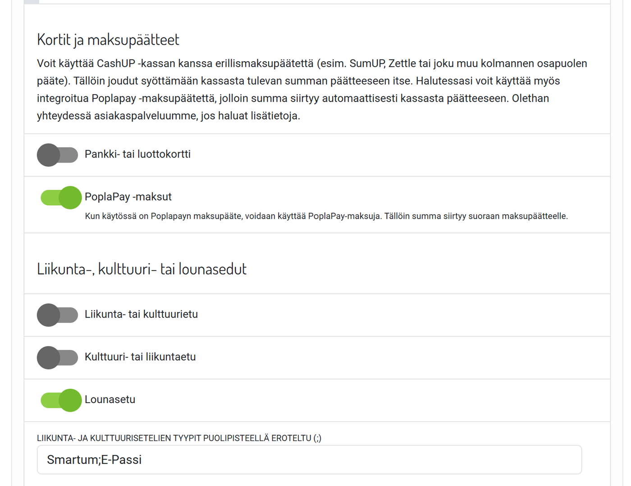Disable the PoplaPay -maksut toggle
The width and height of the screenshot is (631, 486).
(x=61, y=198)
